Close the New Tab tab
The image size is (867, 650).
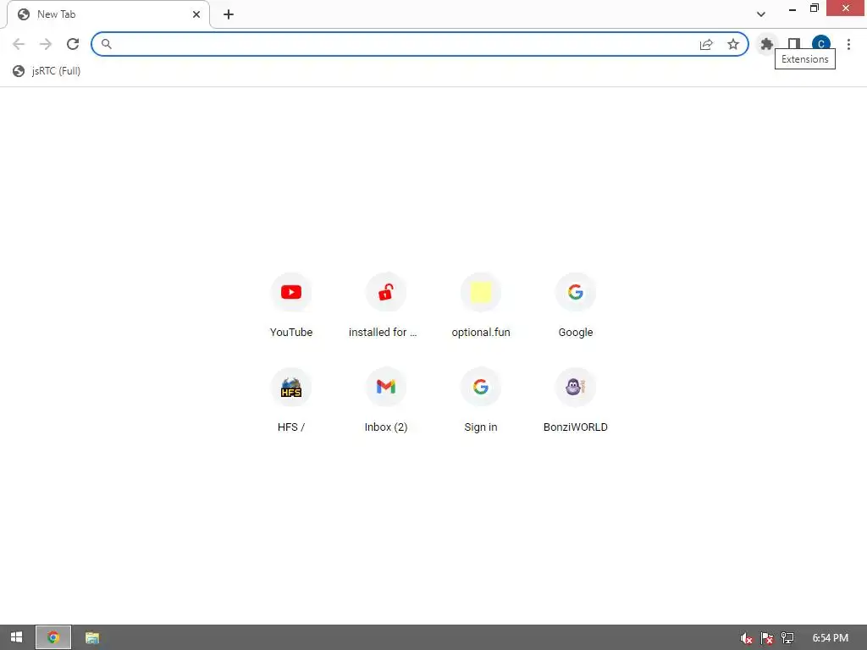(x=196, y=14)
